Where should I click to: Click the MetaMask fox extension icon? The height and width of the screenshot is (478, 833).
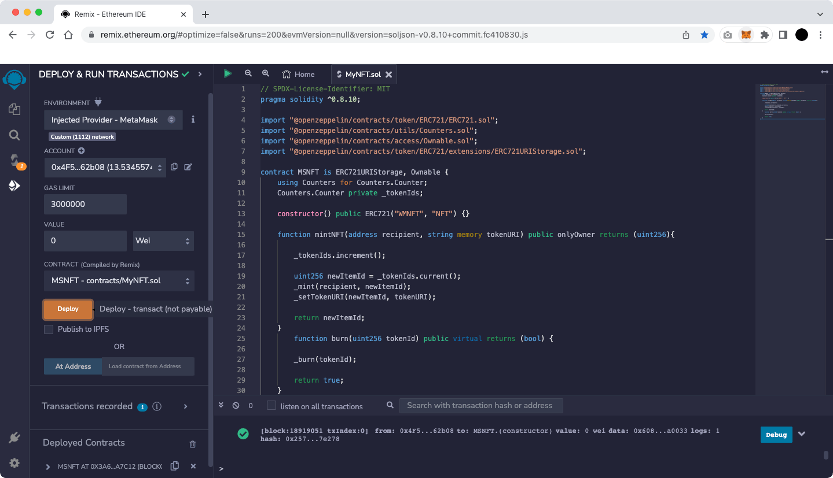click(747, 35)
